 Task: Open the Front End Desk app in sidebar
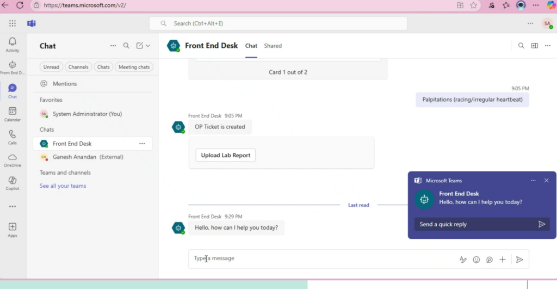click(13, 67)
